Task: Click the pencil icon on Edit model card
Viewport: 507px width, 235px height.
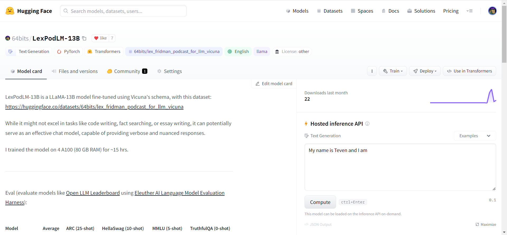Action: pyautogui.click(x=257, y=84)
